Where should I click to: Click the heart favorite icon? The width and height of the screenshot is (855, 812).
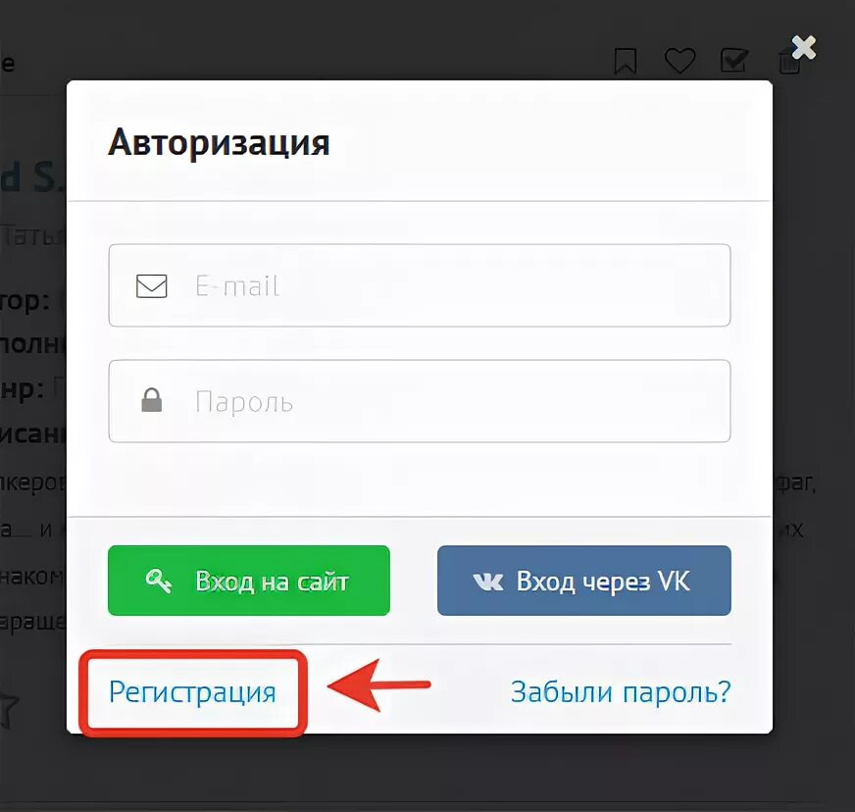[x=679, y=60]
